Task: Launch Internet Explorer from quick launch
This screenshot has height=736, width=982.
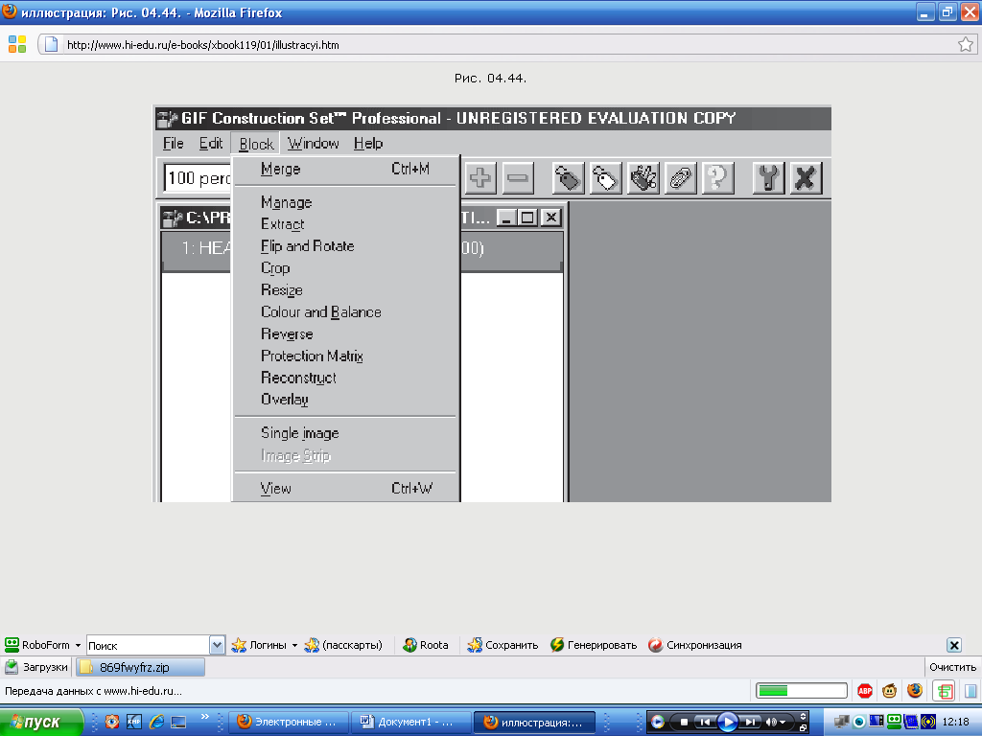Action: (156, 722)
